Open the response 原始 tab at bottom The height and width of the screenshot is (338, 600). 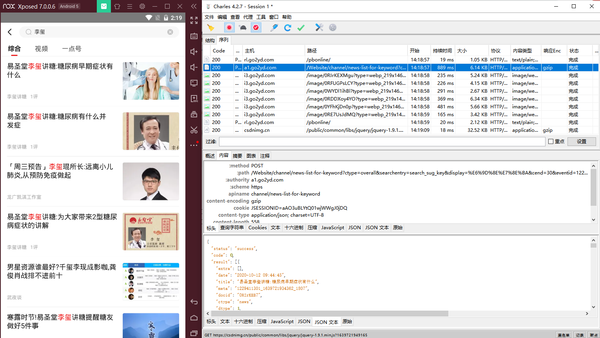click(x=347, y=322)
